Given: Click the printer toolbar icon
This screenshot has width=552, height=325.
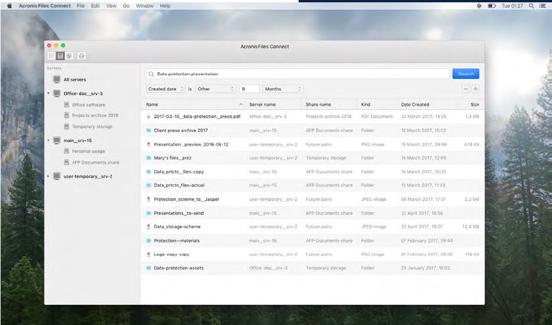Looking at the screenshot, I should (81, 56).
